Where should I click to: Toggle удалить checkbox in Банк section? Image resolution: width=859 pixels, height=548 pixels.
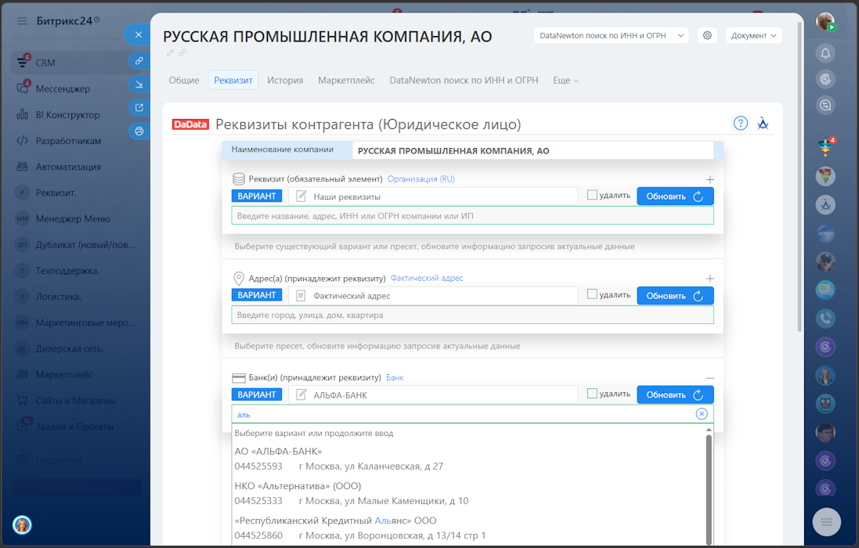pyautogui.click(x=592, y=393)
